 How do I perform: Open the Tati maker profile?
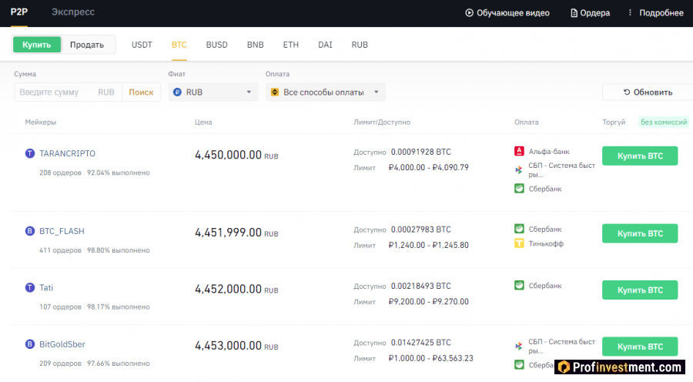[x=46, y=288]
